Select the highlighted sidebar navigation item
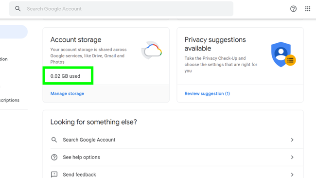This screenshot has width=316, height=178. pyautogui.click(x=14, y=32)
